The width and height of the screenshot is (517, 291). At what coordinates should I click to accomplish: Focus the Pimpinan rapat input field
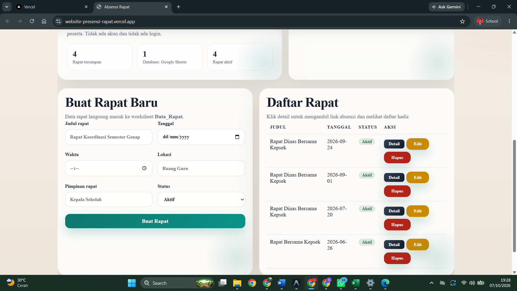coord(109,199)
